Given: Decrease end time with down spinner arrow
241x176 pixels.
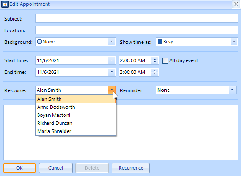Looking at the screenshot, I should tap(155, 74).
